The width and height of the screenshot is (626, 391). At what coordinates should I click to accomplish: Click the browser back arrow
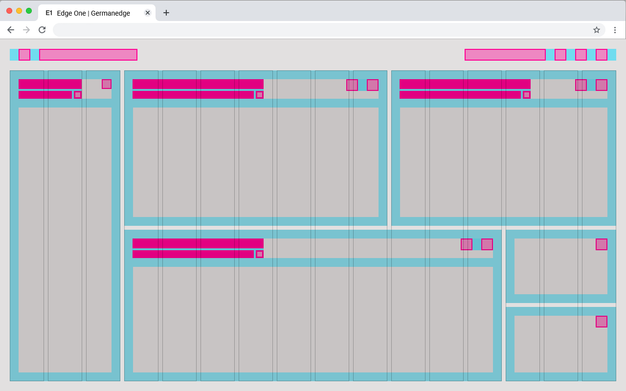pos(11,30)
